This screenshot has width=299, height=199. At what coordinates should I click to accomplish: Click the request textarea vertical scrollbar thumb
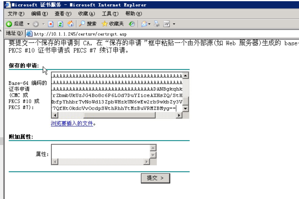[186, 101]
